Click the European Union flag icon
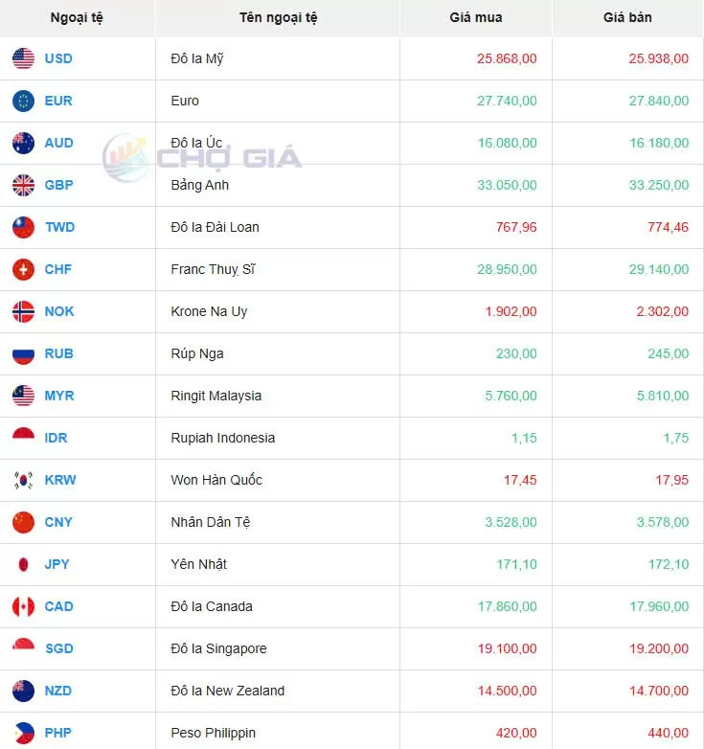Viewport: 704px width, 749px height. [x=23, y=101]
